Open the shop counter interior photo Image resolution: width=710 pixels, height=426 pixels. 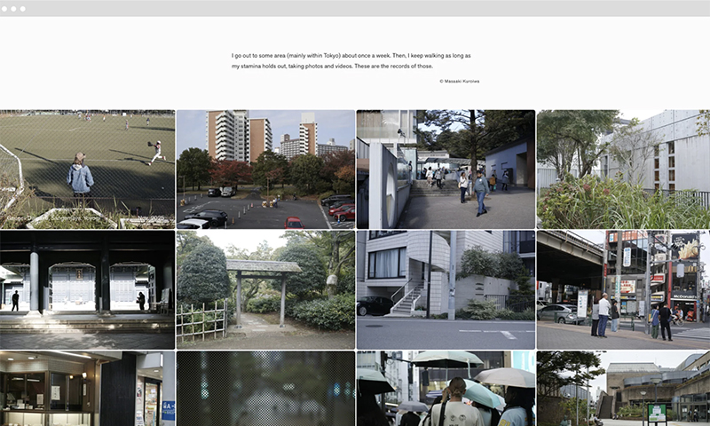pyautogui.click(x=87, y=389)
